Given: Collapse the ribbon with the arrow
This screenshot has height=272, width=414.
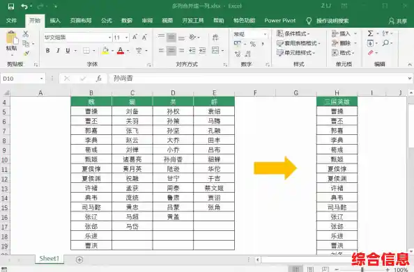Looking at the screenshot, I should [x=410, y=64].
